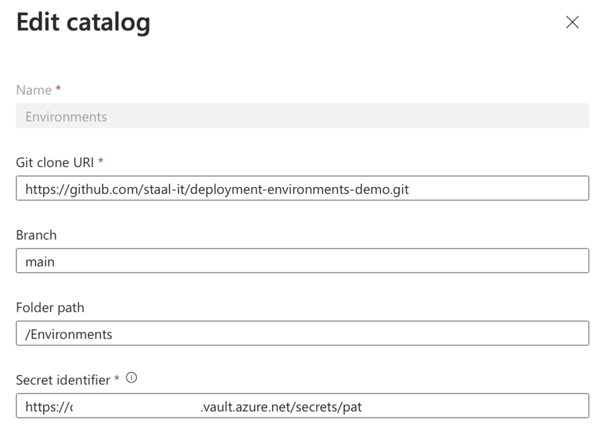
Task: Focus the Git clone URI input field
Action: pyautogui.click(x=302, y=188)
